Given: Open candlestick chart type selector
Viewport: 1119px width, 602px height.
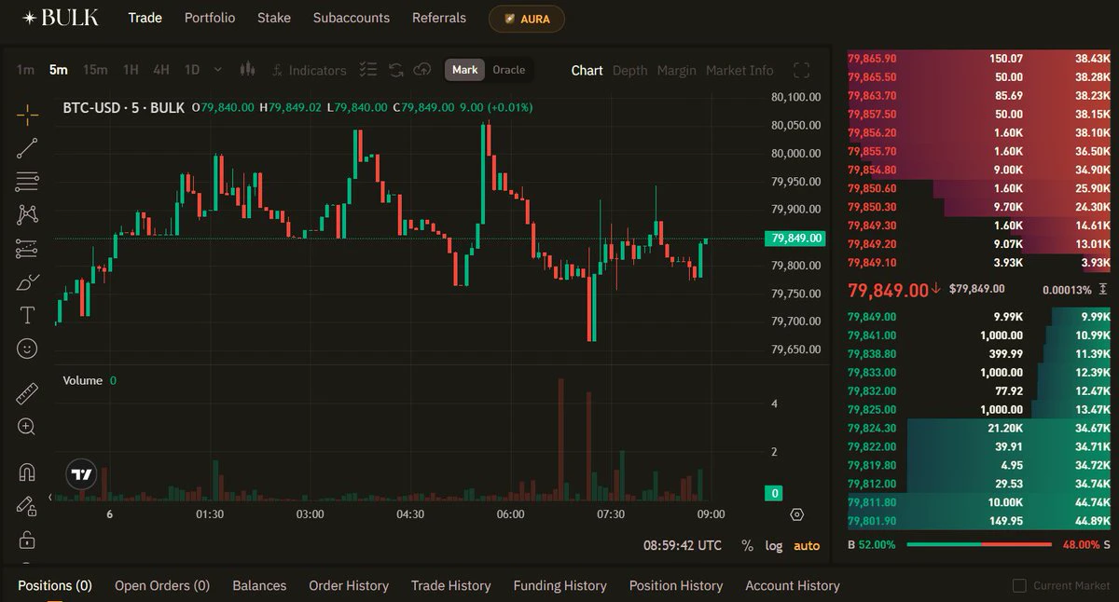Looking at the screenshot, I should (247, 70).
